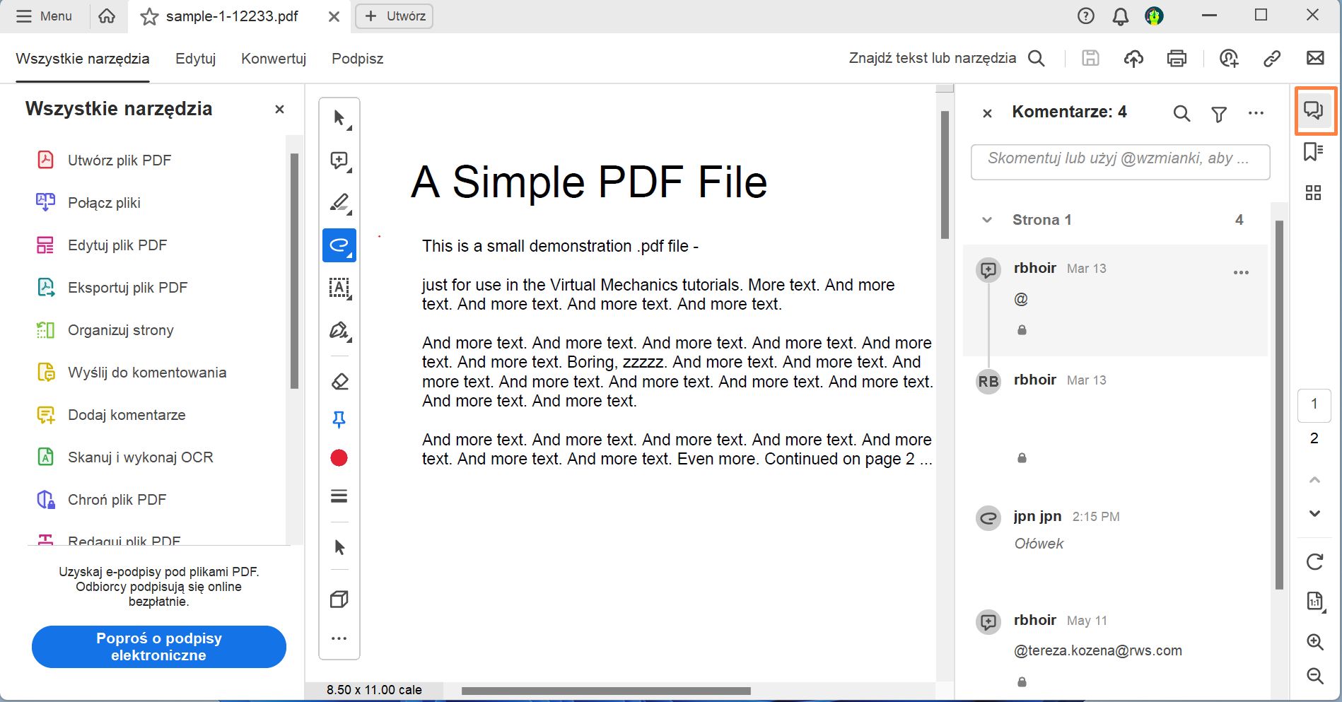Copy a link with the chain icon

coord(1272,59)
